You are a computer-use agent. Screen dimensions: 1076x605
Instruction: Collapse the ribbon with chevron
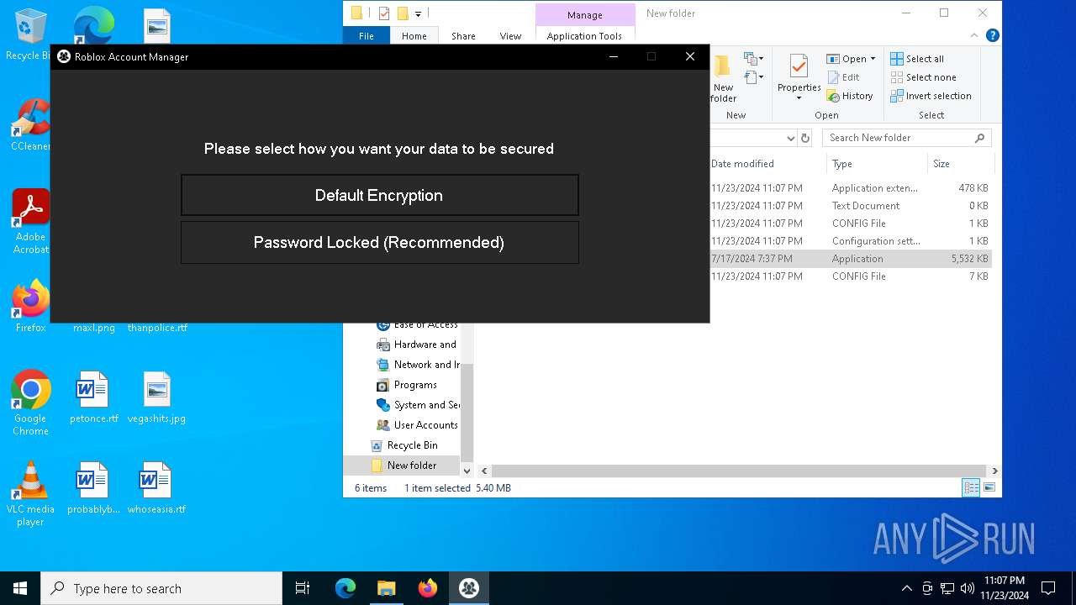point(976,35)
